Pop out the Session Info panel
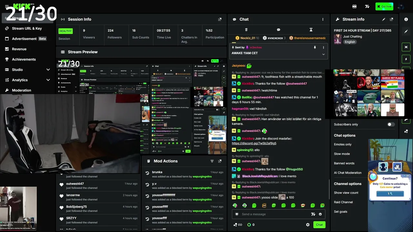 tap(220, 19)
